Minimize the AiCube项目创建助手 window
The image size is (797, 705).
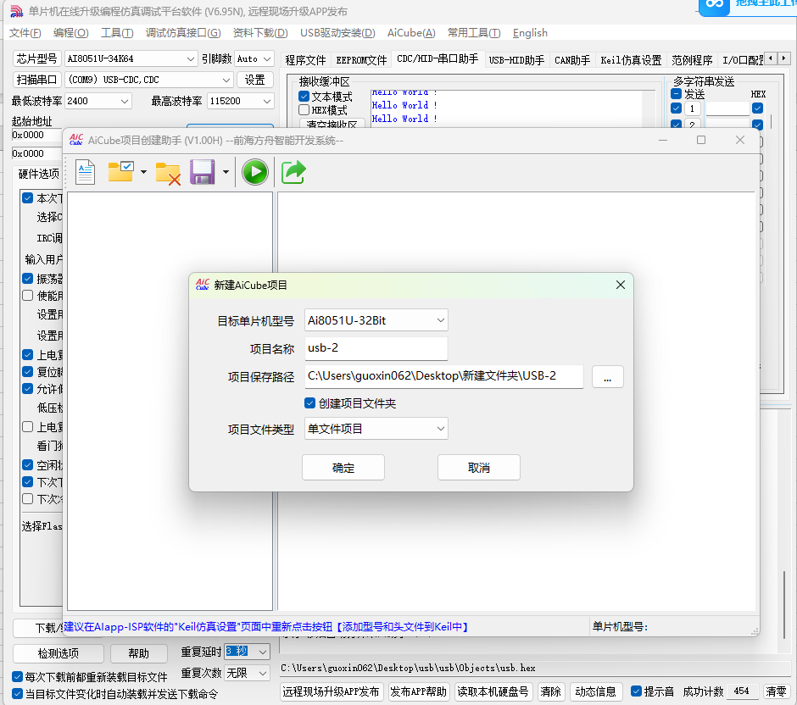[663, 140]
